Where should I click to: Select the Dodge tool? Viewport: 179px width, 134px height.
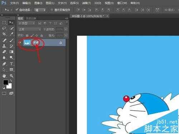(x=11, y=58)
